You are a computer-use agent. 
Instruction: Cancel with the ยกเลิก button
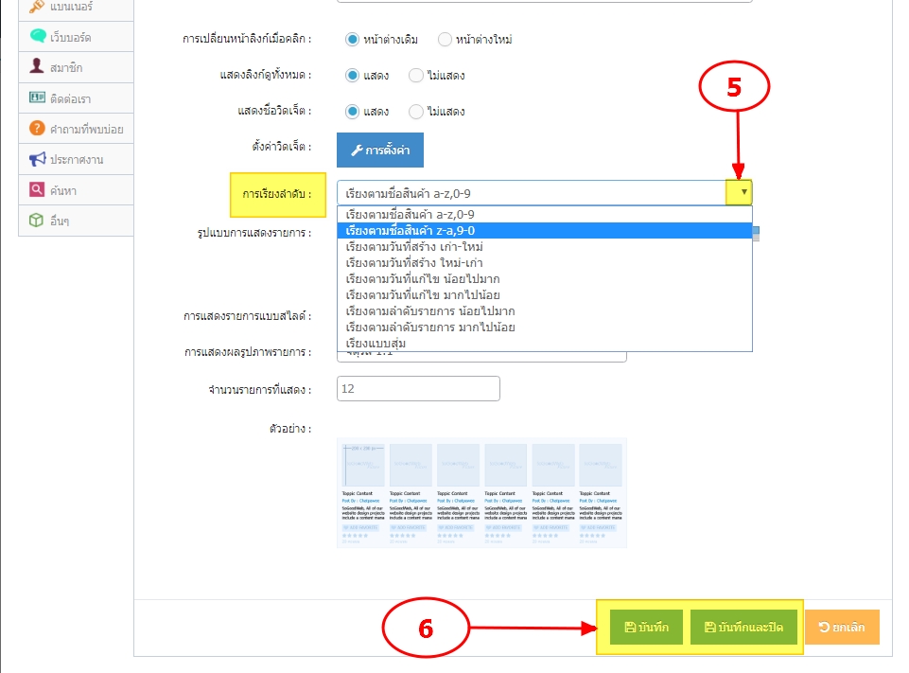tap(842, 628)
